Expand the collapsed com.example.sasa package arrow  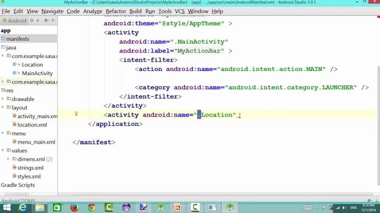tap(2, 82)
